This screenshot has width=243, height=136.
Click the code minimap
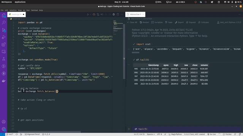click(118, 28)
